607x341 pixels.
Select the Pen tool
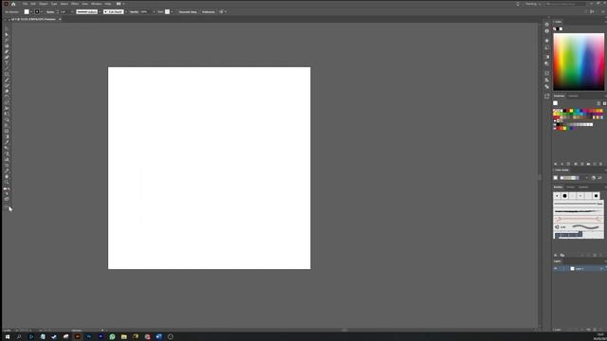[x=7, y=51]
